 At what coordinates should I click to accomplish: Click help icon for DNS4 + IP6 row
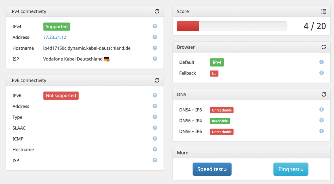tap(322, 110)
